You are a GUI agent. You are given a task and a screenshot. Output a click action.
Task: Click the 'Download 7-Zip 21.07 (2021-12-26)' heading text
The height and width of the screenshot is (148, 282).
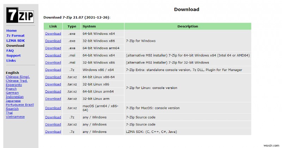77,17
